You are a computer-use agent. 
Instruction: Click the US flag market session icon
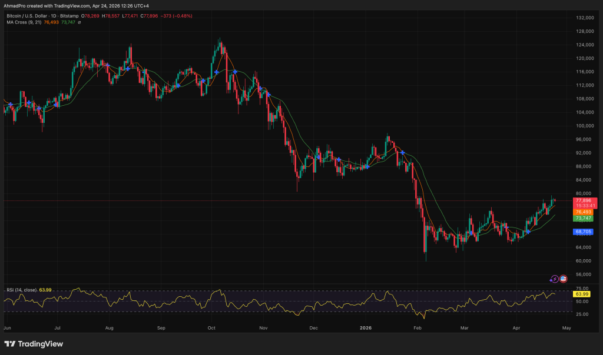[564, 279]
